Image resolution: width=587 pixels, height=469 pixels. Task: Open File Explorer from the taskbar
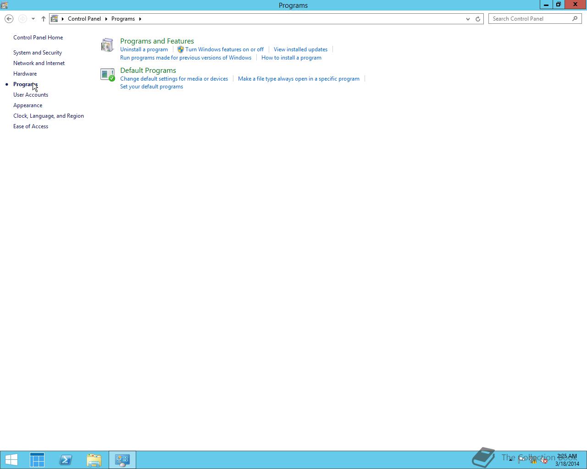[x=94, y=460]
